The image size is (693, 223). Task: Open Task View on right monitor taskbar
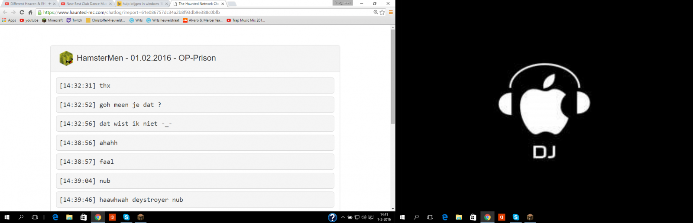coord(430,217)
